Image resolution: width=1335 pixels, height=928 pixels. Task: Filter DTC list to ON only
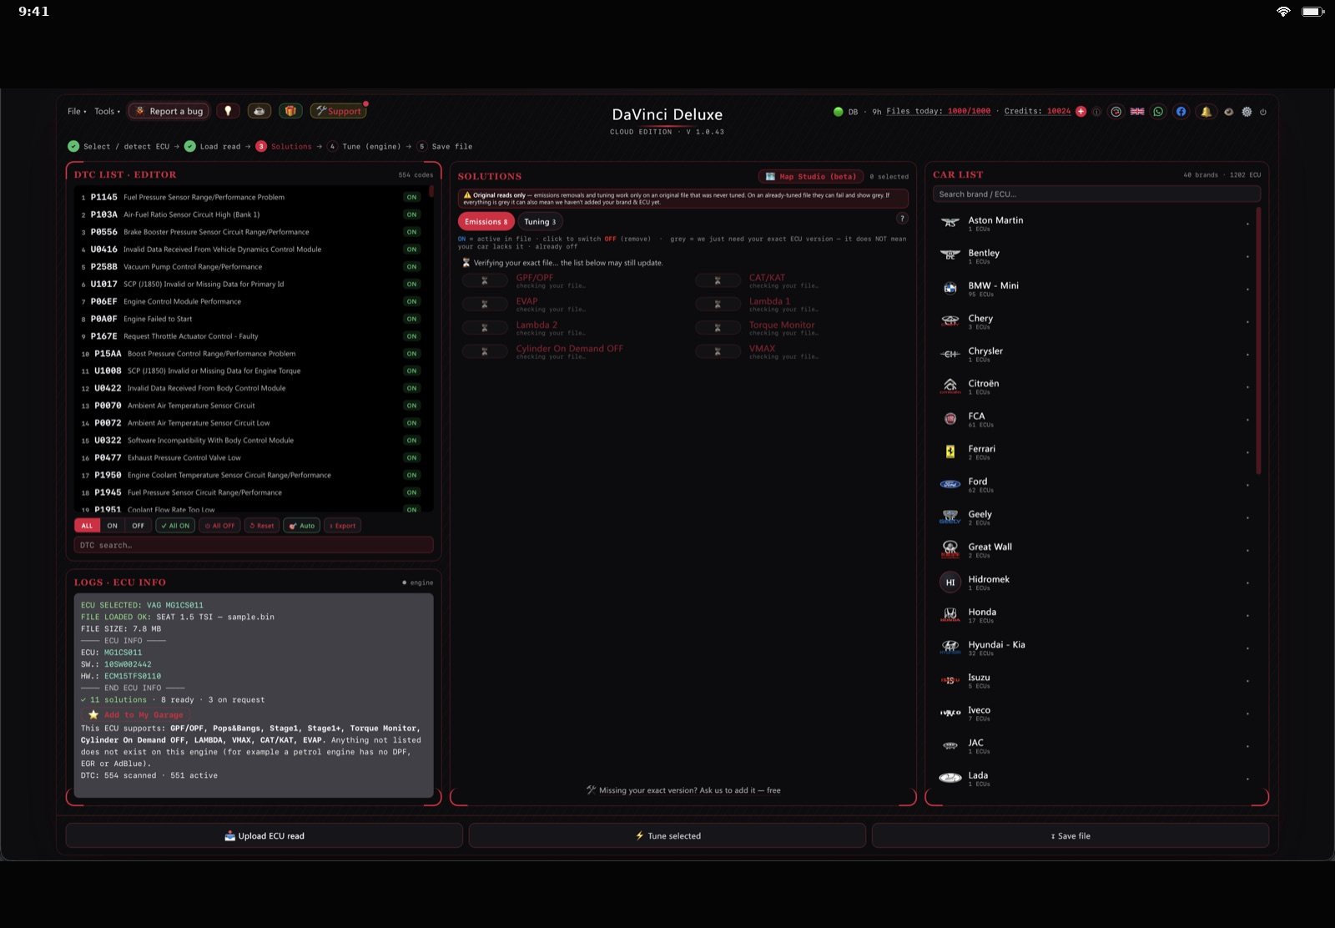point(113,526)
